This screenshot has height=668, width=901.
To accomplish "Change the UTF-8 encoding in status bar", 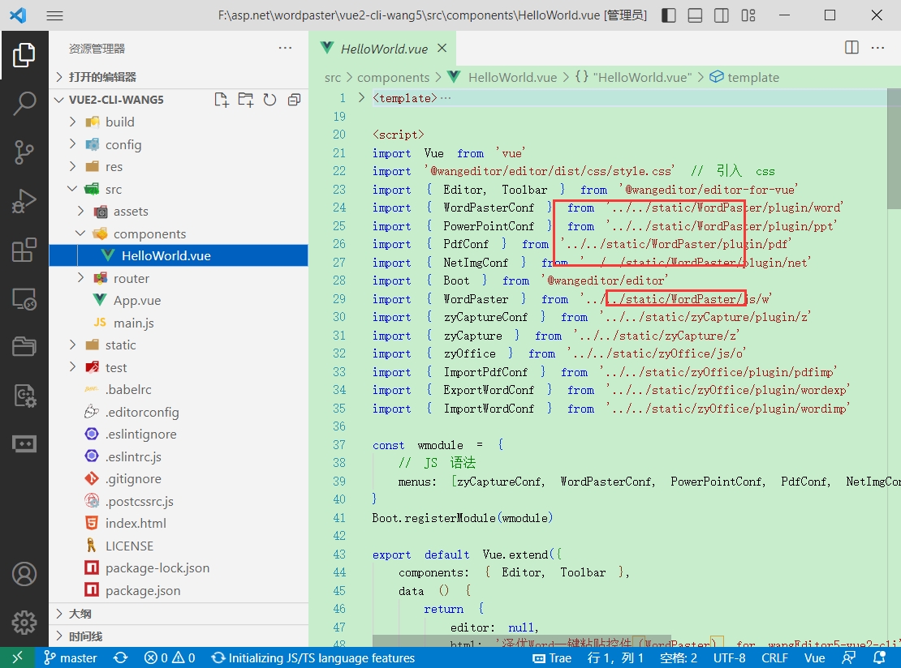I will 729,657.
